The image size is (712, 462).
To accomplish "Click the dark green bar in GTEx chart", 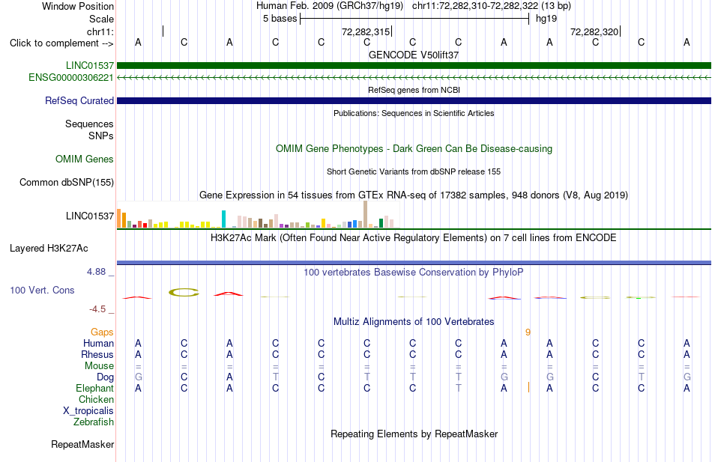I will point(381,223).
